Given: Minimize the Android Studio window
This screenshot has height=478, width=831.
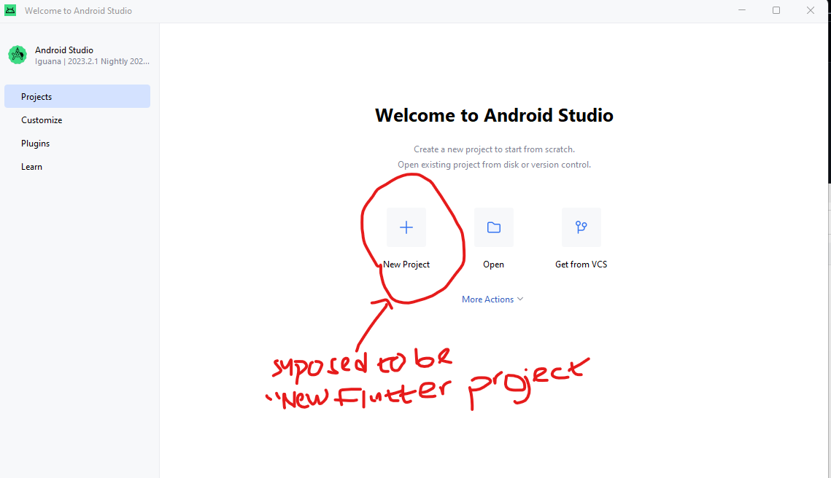Looking at the screenshot, I should click(742, 10).
